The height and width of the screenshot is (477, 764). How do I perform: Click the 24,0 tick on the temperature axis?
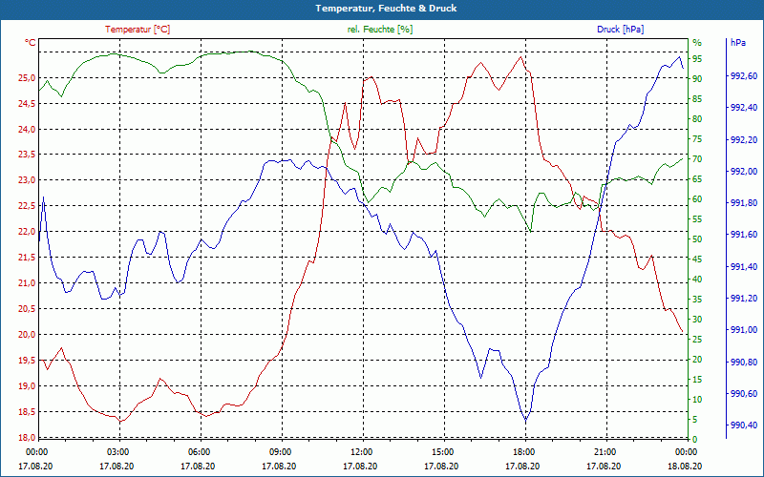tap(28, 130)
